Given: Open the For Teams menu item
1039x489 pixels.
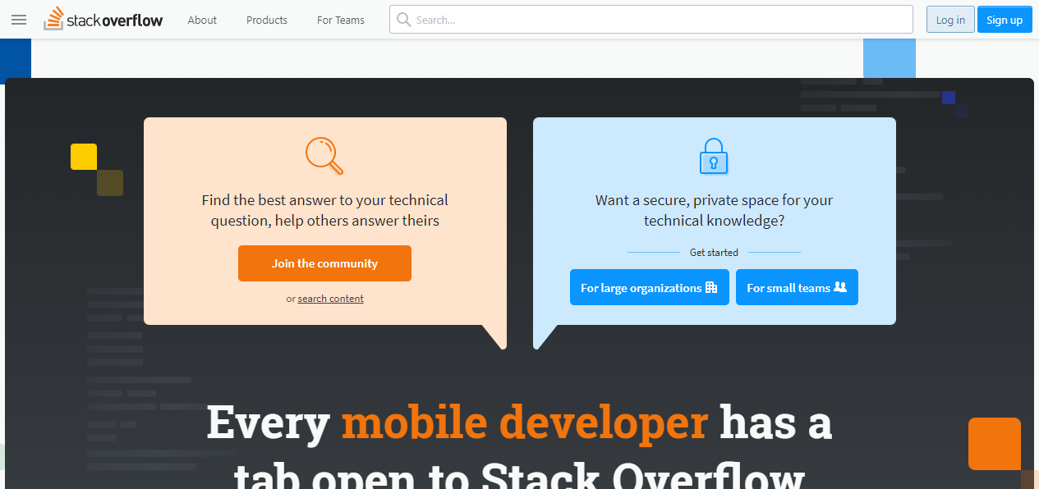Looking at the screenshot, I should (x=341, y=20).
